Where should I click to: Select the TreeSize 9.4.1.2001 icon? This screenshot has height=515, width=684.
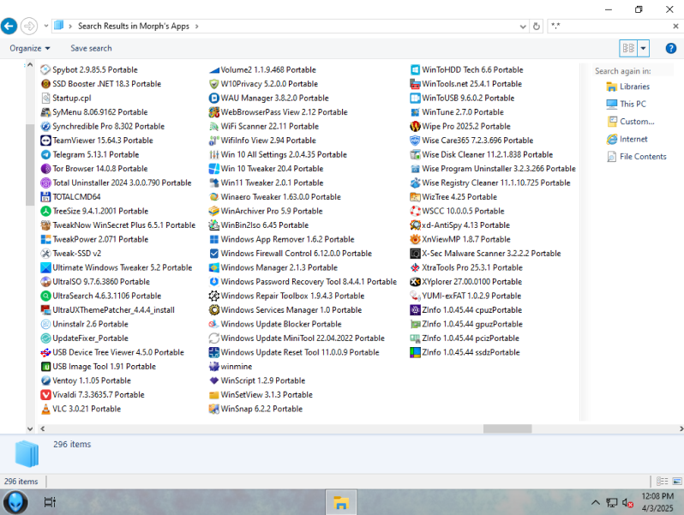45,211
